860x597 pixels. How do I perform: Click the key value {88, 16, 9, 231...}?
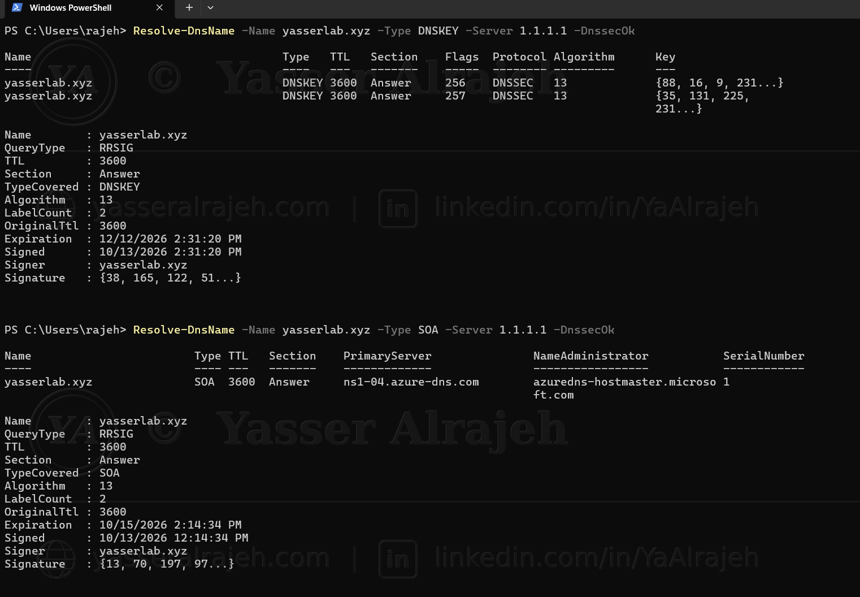[719, 83]
